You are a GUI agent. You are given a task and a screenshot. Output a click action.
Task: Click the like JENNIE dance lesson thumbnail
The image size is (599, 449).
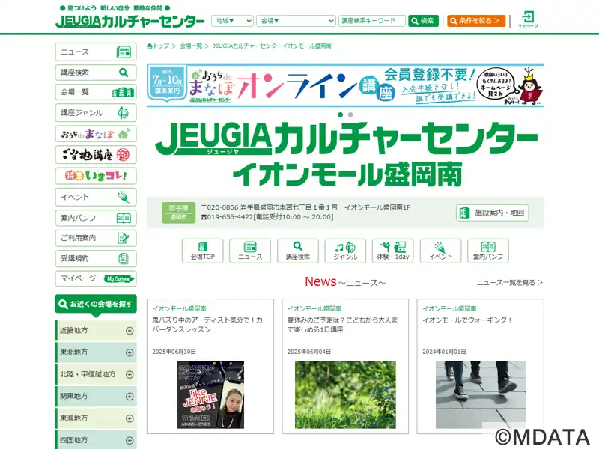(210, 395)
